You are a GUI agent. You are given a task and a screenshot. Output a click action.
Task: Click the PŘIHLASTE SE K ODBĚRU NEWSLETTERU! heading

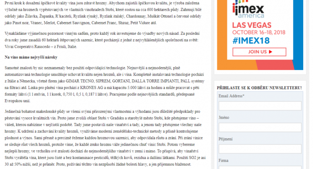[x=259, y=88]
